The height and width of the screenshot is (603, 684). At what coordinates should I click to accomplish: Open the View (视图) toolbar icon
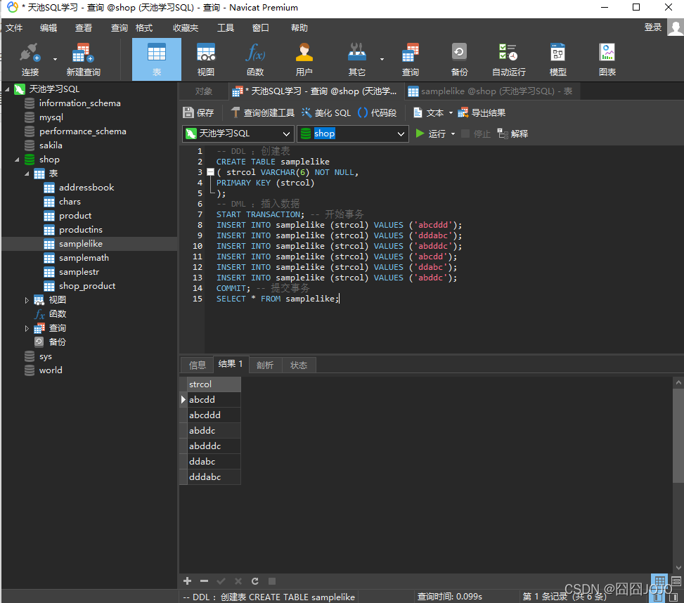coord(206,59)
